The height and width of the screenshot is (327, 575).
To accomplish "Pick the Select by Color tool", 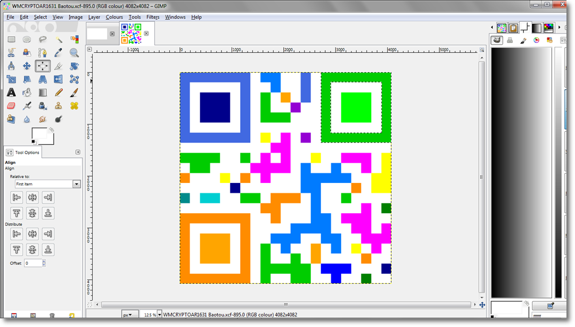I will tap(74, 39).
